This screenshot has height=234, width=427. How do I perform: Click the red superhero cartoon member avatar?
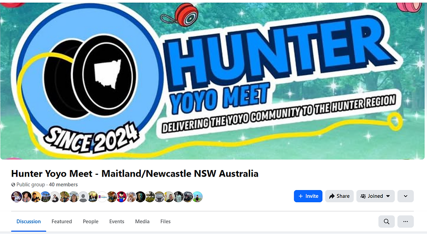122,197
